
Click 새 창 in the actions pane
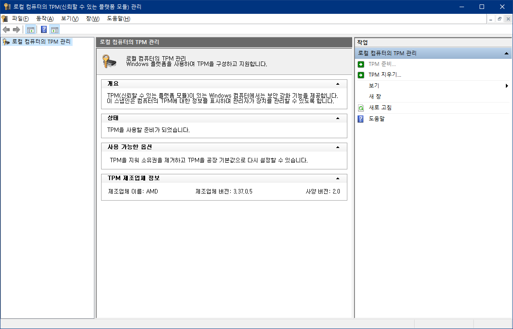click(x=375, y=97)
